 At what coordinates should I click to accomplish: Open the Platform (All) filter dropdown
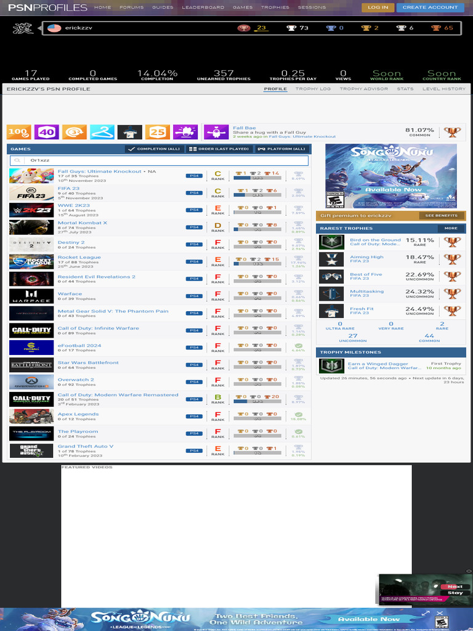[282, 149]
